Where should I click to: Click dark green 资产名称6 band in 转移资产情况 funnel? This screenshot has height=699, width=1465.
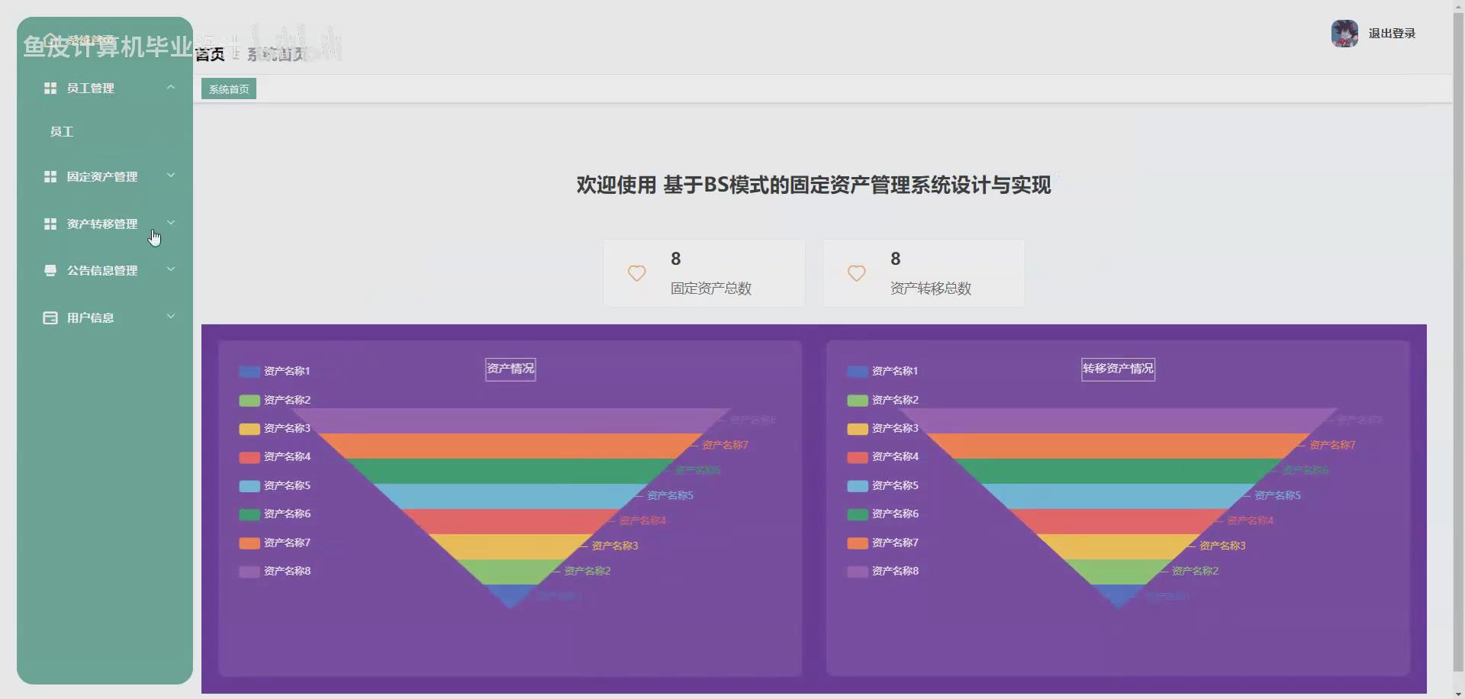[1118, 472]
